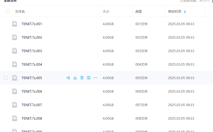Delete TENET.7z.005 using the trash icon
The width and height of the screenshot is (213, 132).
point(82,78)
